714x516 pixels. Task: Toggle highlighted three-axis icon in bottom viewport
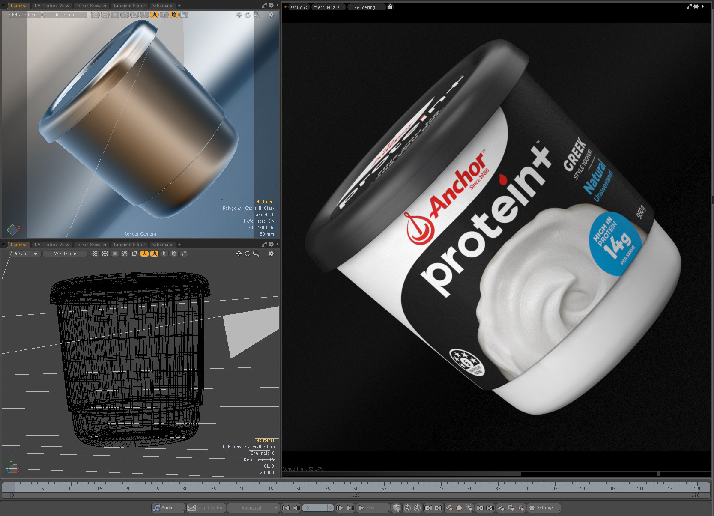point(144,254)
